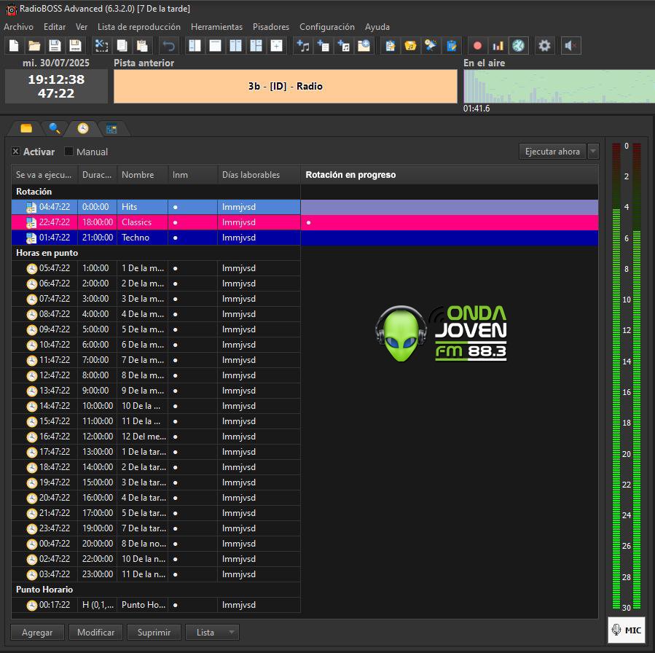The width and height of the screenshot is (655, 653).
Task: Paste tracks with the clipboard icon
Action: coord(143,45)
